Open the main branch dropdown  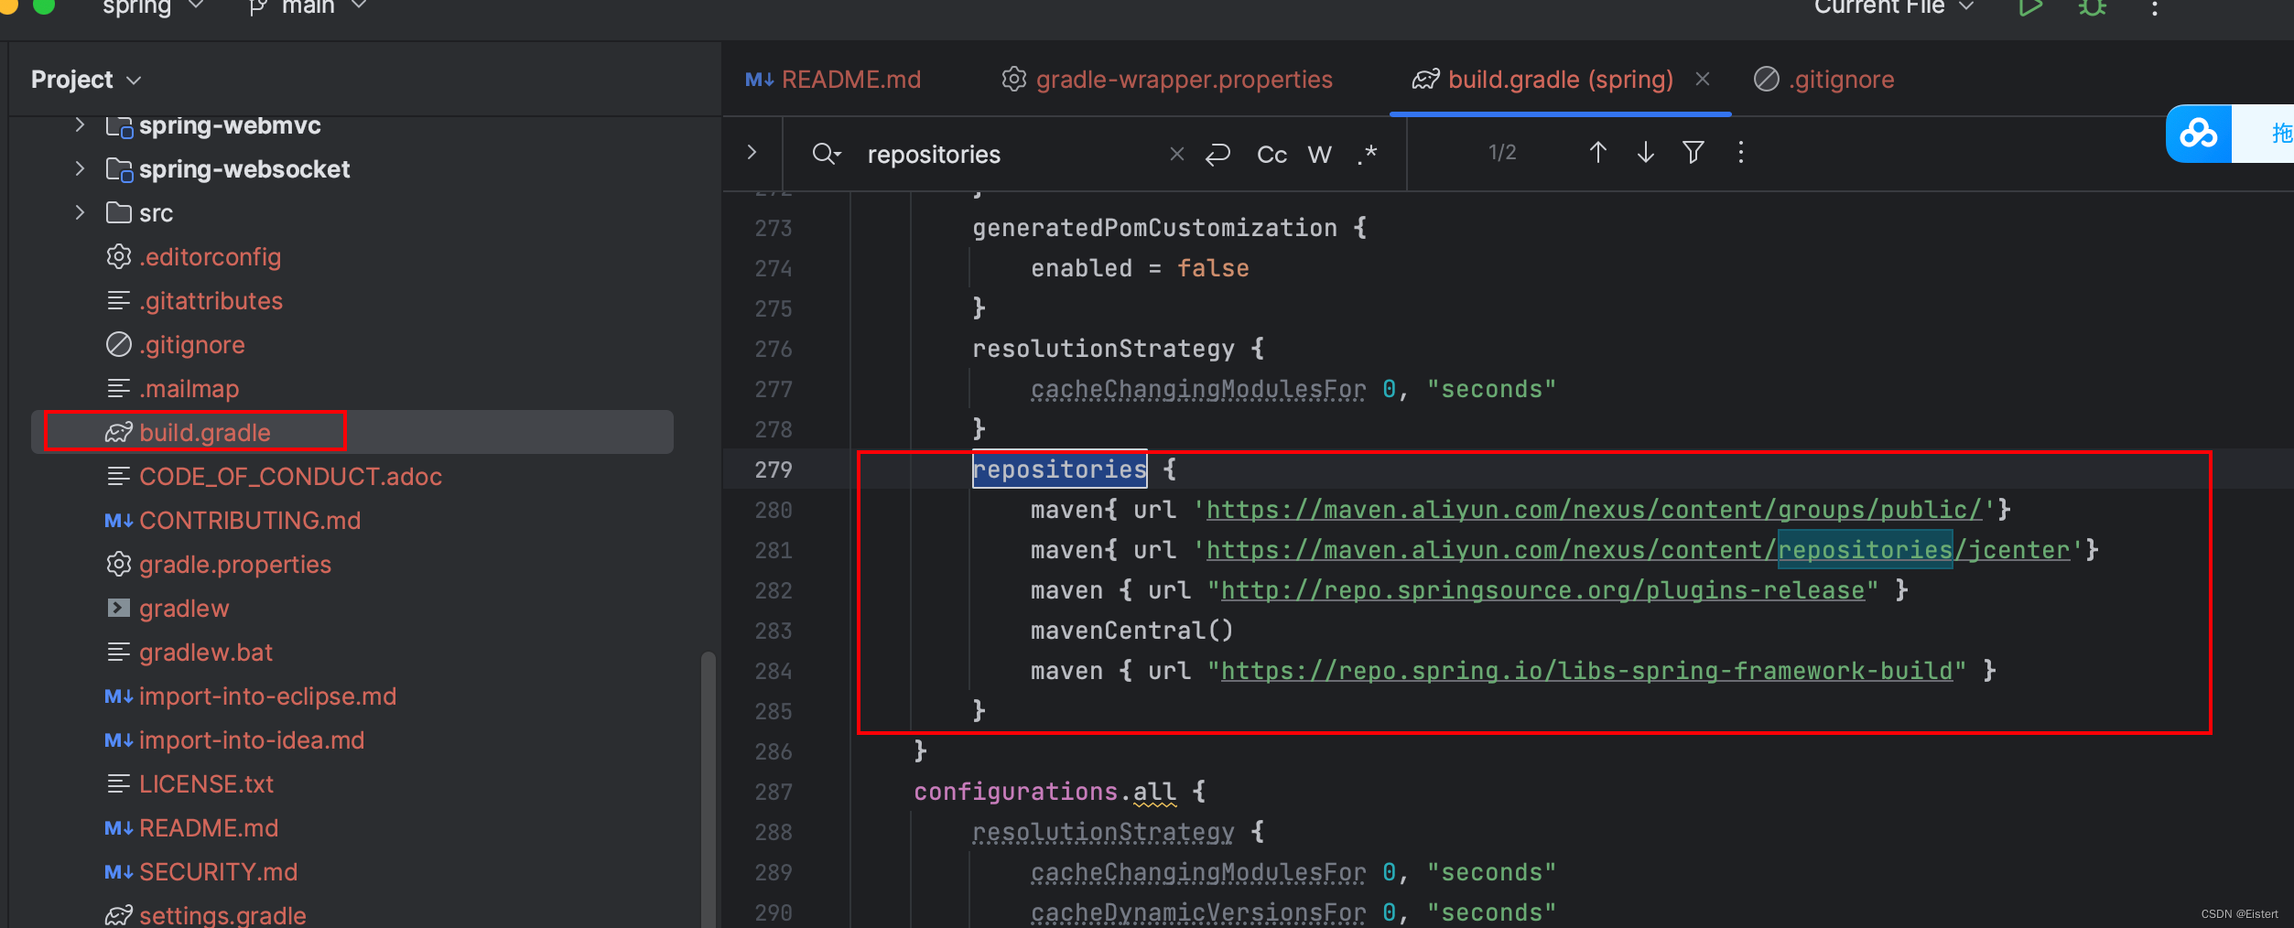click(308, 7)
